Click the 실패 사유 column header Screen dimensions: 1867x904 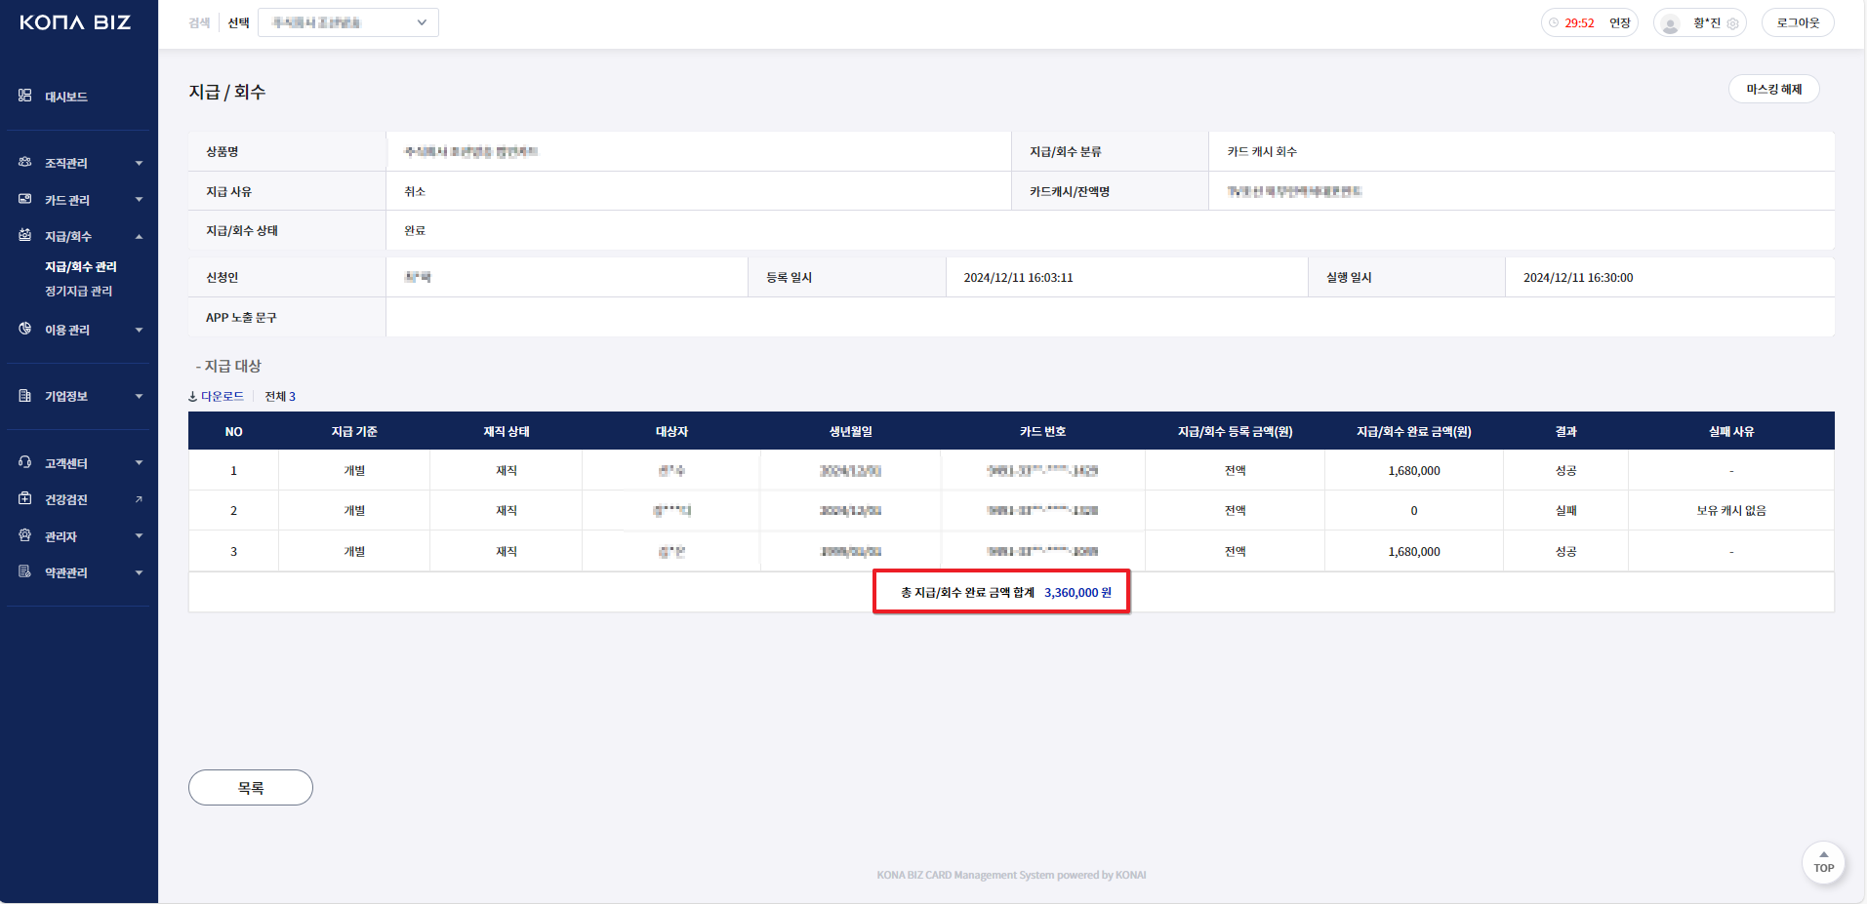pyautogui.click(x=1731, y=431)
